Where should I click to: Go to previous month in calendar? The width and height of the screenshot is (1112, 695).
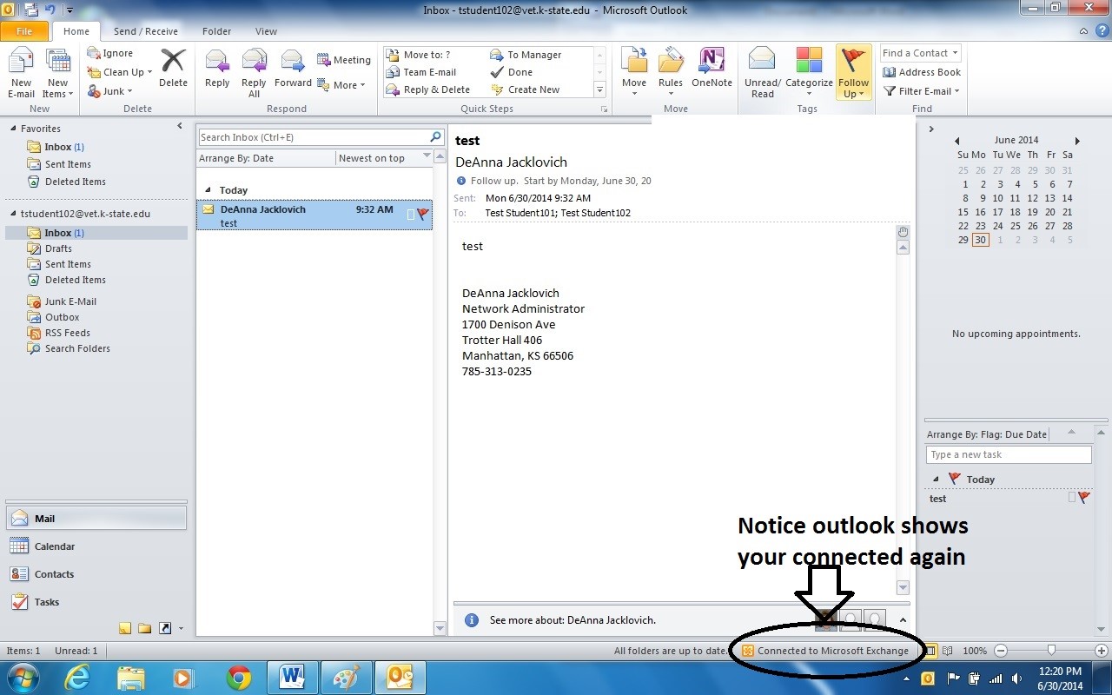click(x=957, y=141)
